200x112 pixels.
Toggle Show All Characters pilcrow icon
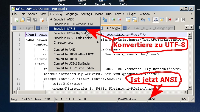coord(149,20)
